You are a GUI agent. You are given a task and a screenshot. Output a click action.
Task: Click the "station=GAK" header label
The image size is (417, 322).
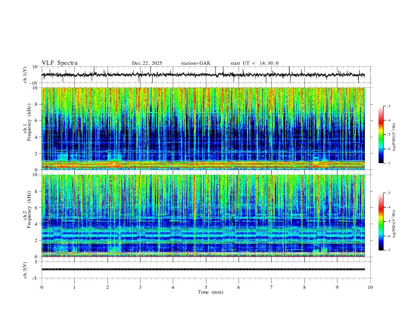coord(195,63)
